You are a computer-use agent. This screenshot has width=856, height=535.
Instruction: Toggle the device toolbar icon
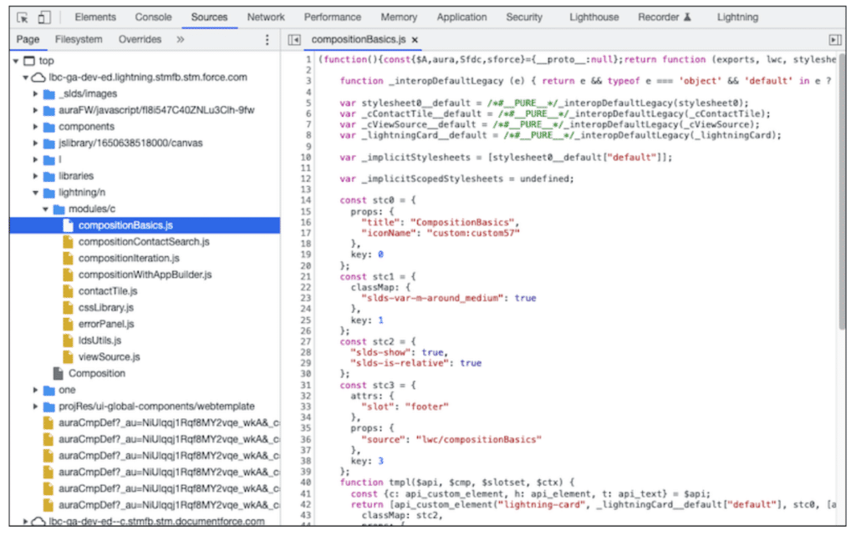point(43,18)
